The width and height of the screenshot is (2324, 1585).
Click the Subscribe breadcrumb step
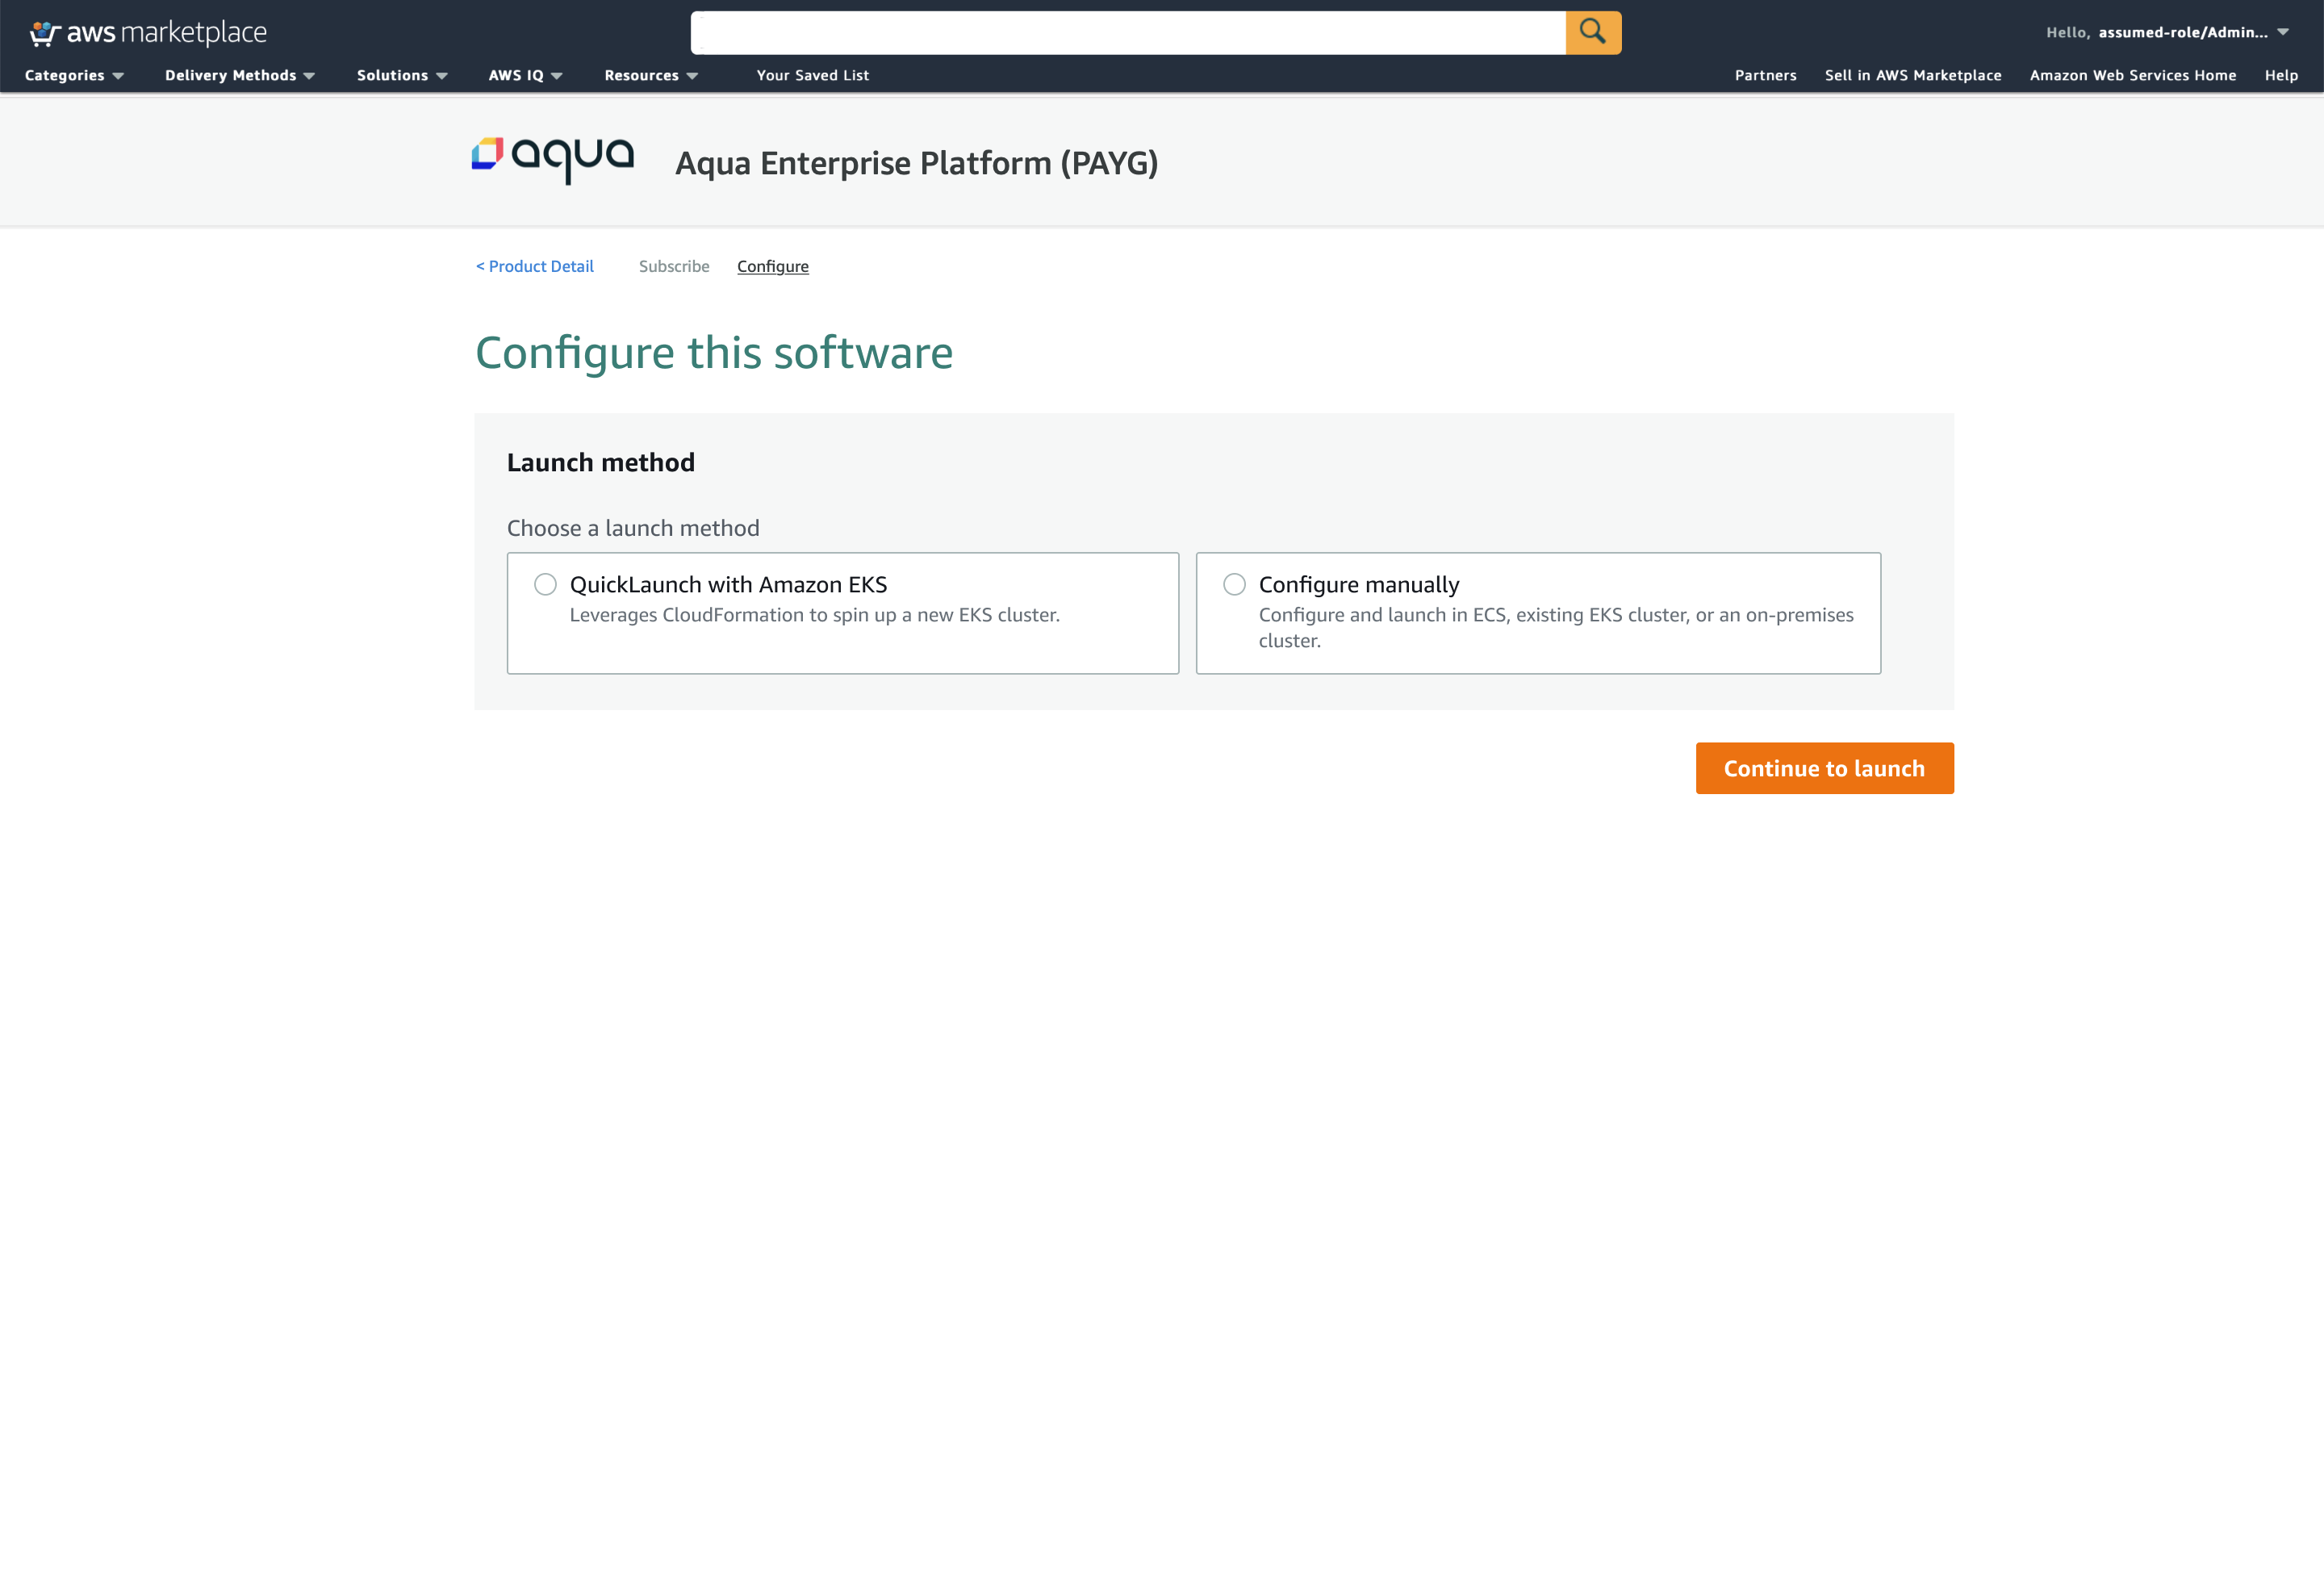click(674, 266)
